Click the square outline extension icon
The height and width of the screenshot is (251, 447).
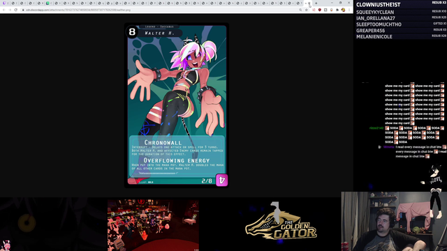(x=325, y=10)
